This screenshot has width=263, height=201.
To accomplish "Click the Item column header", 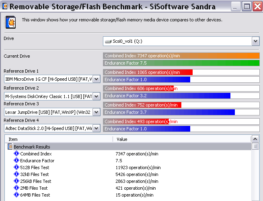I will click(x=59, y=139).
